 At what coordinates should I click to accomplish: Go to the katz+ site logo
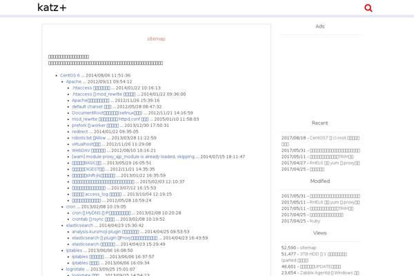click(52, 8)
